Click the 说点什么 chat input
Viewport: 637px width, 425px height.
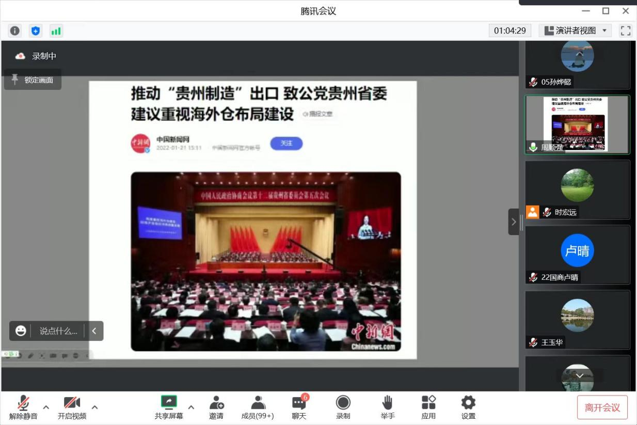[x=58, y=331]
